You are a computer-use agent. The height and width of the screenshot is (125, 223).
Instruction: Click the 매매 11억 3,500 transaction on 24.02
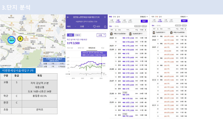[x=128, y=38]
